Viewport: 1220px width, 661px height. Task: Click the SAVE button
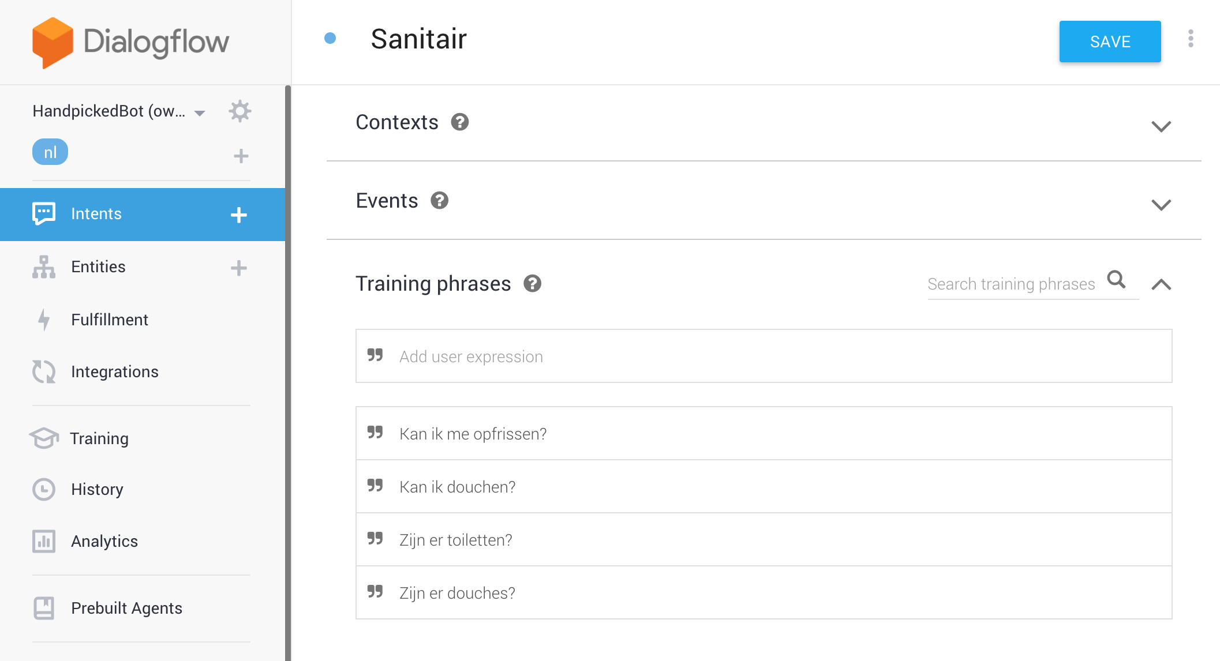(x=1109, y=42)
